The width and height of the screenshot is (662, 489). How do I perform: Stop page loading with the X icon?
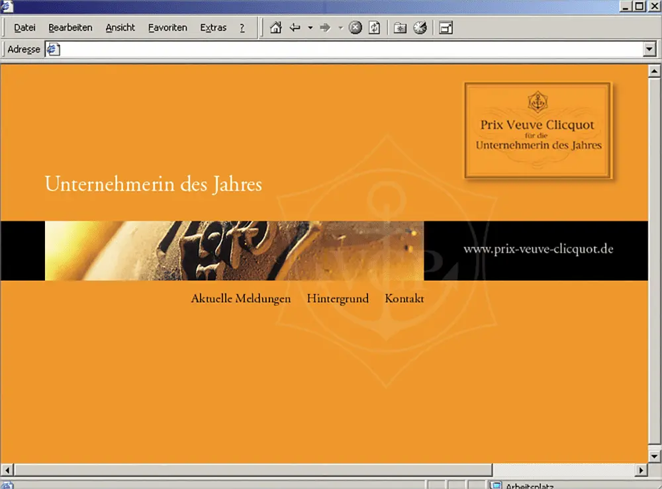pos(355,28)
